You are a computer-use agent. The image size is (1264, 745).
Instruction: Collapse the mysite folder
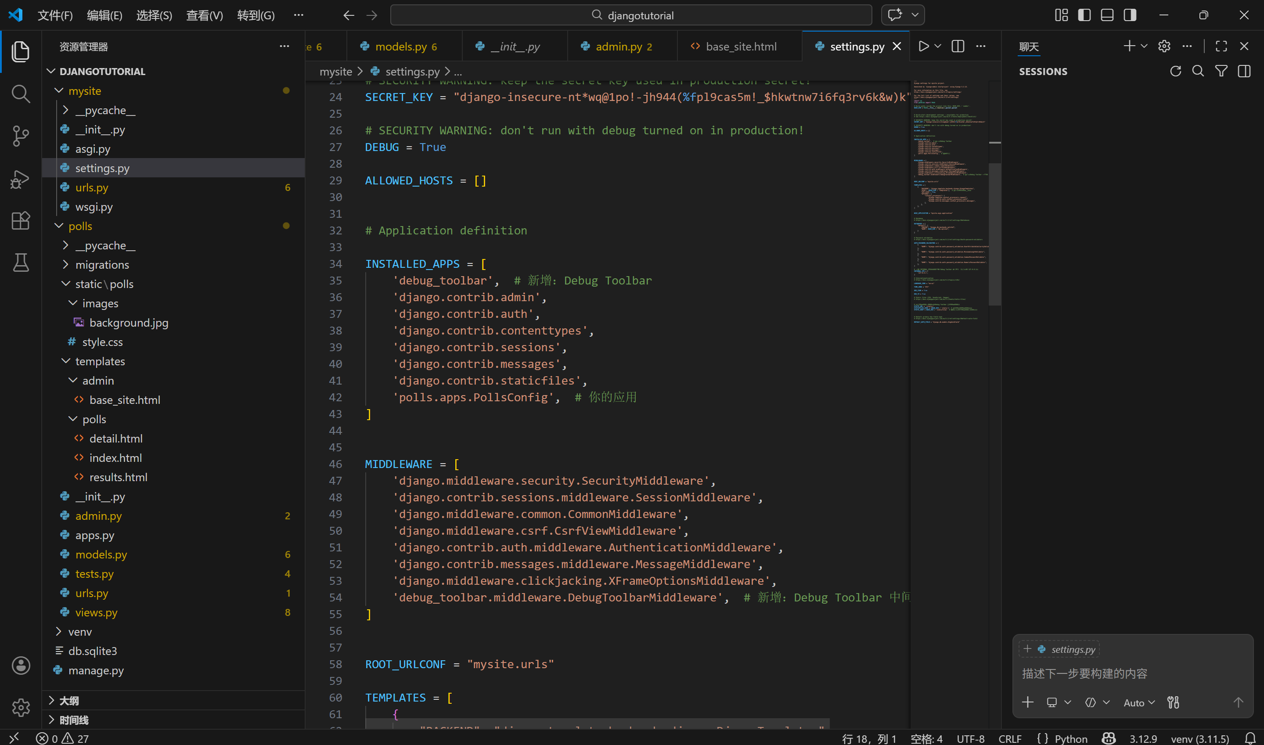coord(84,91)
